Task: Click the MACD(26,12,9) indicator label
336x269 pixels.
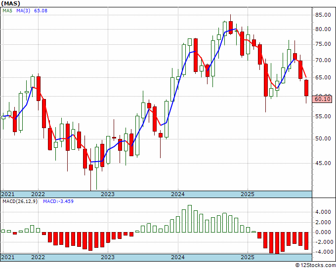Action: [x=20, y=202]
